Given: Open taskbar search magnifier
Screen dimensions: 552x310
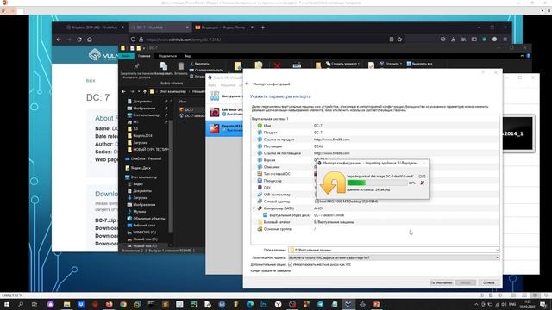Looking at the screenshot, I should click(x=21, y=304).
